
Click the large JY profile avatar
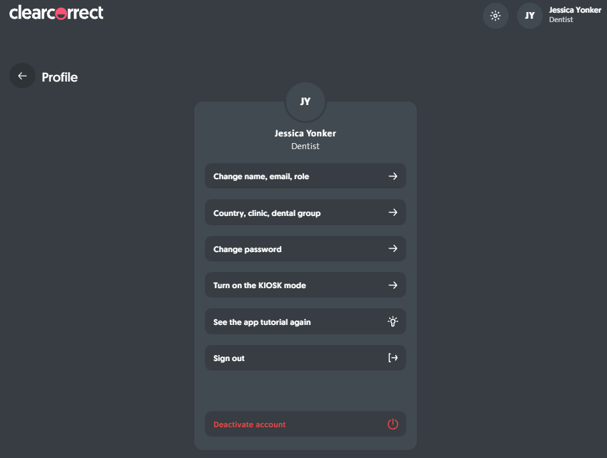click(305, 102)
